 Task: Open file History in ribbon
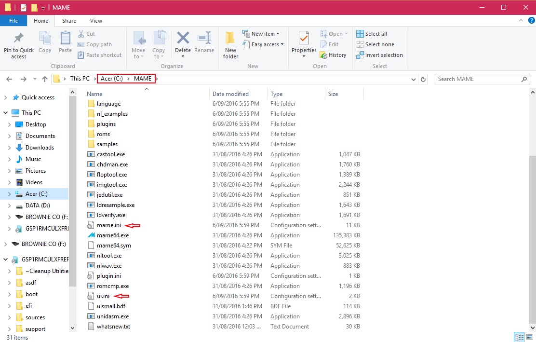coord(333,55)
